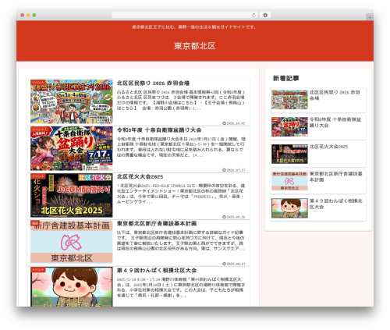
Task: Reload the page with the refresh icon
Action: tap(253, 15)
